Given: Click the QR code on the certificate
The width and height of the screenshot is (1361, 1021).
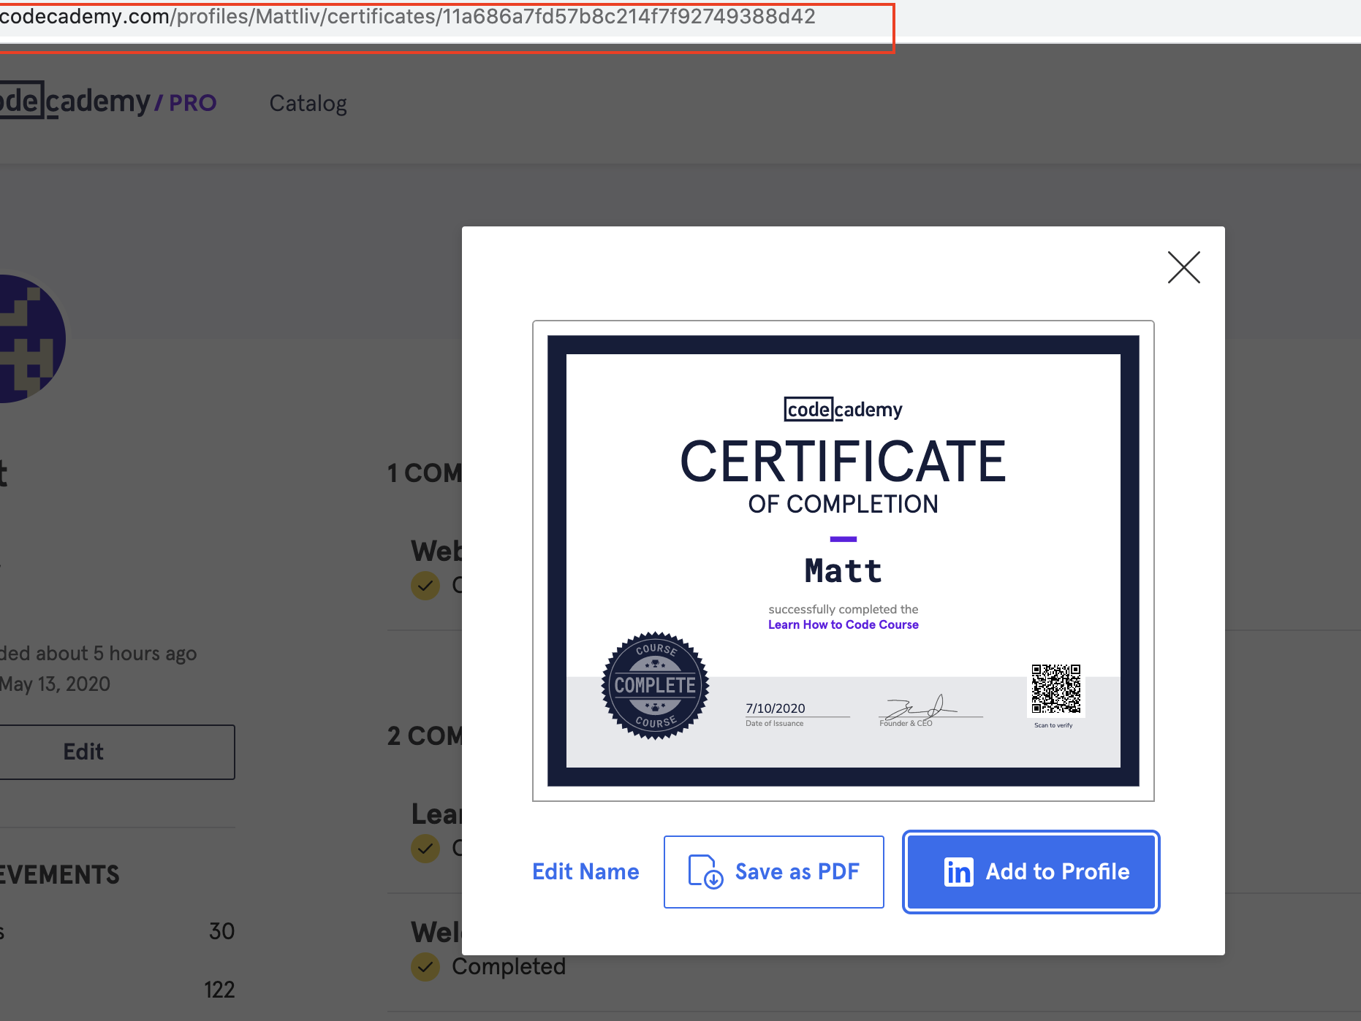Looking at the screenshot, I should click(x=1055, y=689).
